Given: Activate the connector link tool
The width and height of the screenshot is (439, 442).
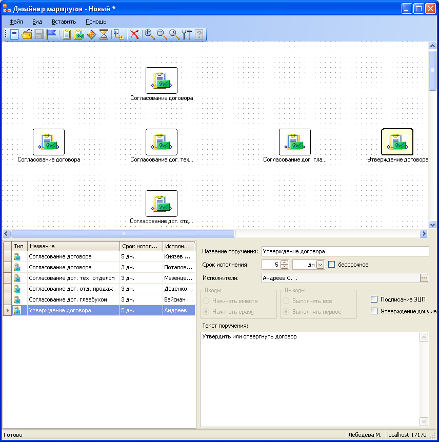Looking at the screenshot, I should point(118,34).
